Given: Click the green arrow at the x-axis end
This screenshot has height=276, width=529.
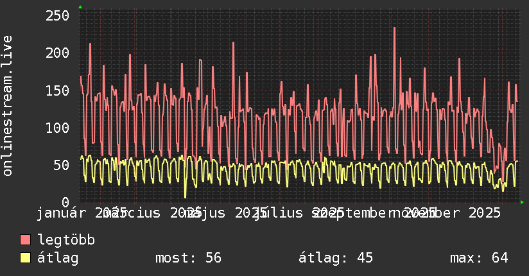Looking at the screenshot, I should 522,202.
